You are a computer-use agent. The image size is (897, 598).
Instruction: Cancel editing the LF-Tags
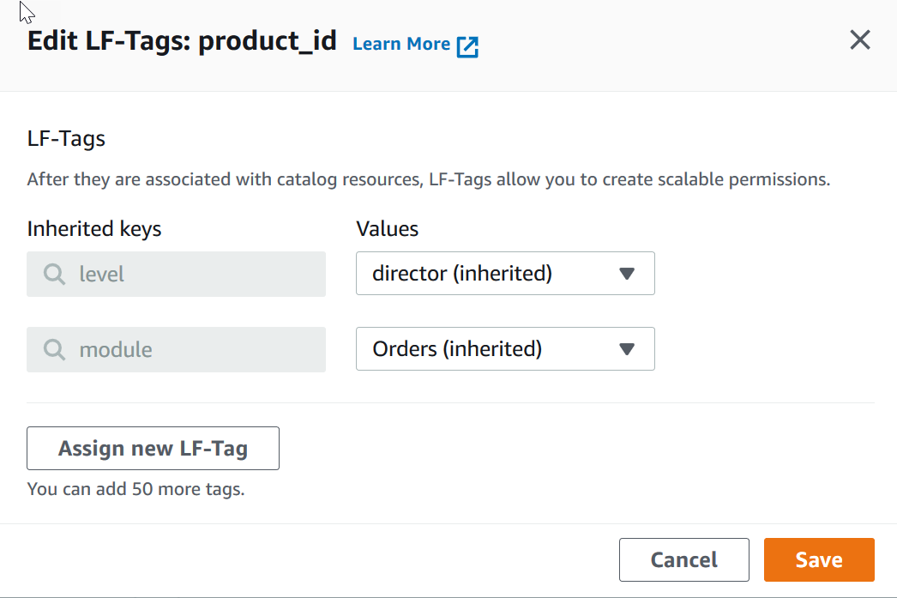point(683,559)
